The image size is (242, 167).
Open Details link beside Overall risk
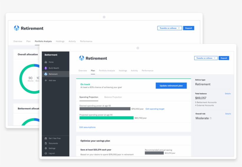[x=228, y=114]
